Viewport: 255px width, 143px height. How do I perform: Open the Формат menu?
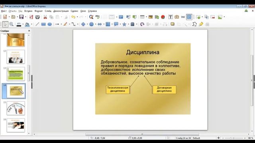point(39,11)
